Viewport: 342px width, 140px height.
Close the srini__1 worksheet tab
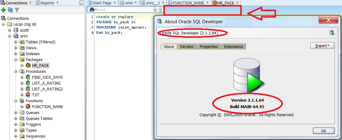point(163,2)
